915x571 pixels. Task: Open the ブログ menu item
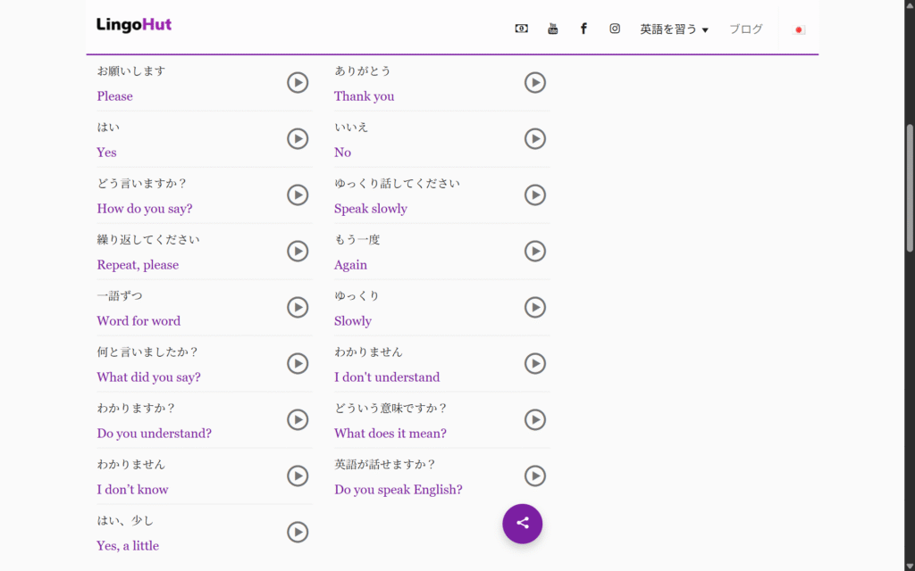[x=745, y=29]
